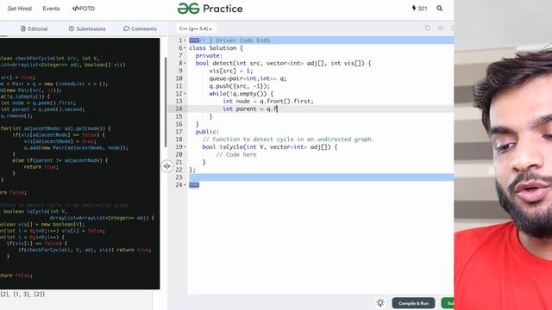This screenshot has width=552, height=310.
Task: Open the Get Hired menu
Action: (x=19, y=9)
